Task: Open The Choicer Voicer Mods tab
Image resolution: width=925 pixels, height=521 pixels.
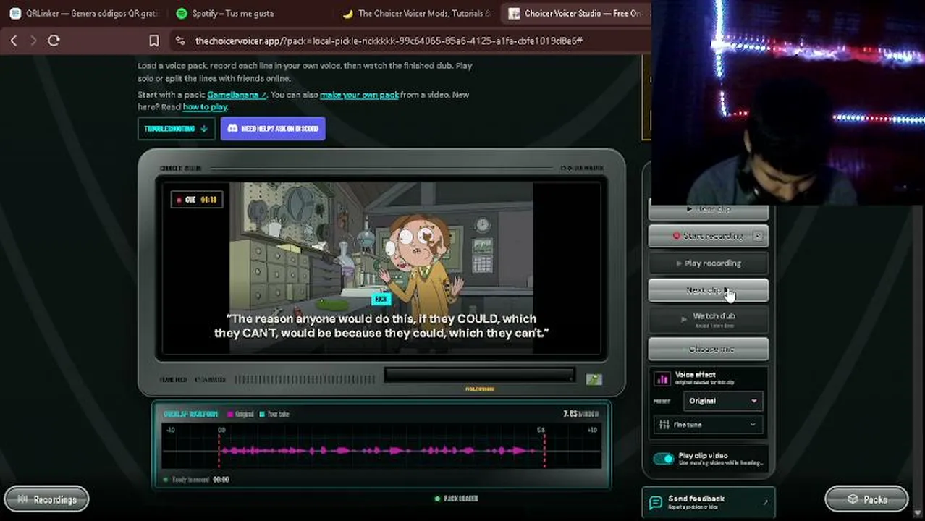Action: pyautogui.click(x=418, y=13)
